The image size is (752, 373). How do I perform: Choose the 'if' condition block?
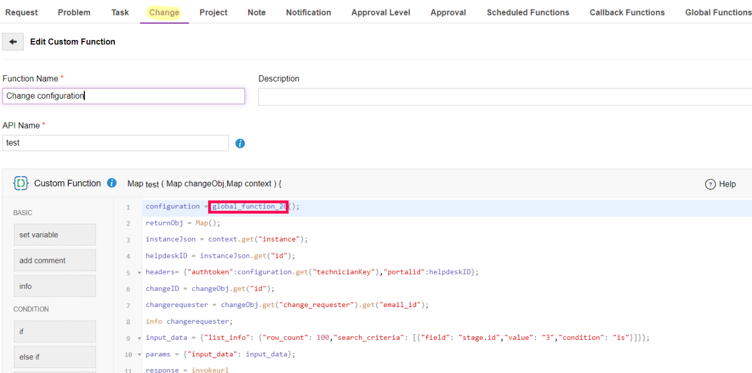(x=54, y=331)
